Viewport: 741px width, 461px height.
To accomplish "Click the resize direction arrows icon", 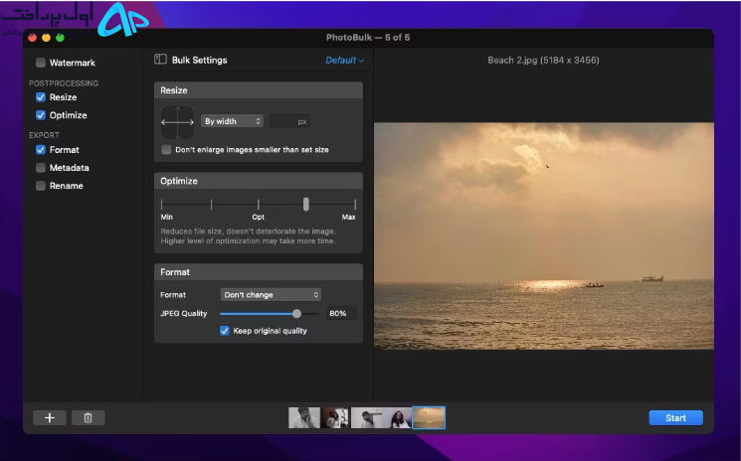I will click(x=177, y=122).
